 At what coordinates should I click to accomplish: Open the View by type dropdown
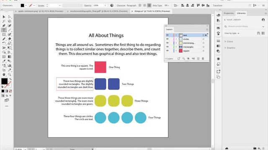(x=232, y=33)
